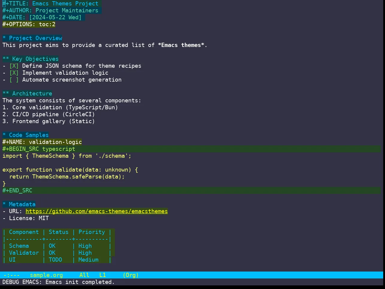Click the date stamp [2024-05-22 Wed]
The image size is (385, 289).
pos(55,17)
